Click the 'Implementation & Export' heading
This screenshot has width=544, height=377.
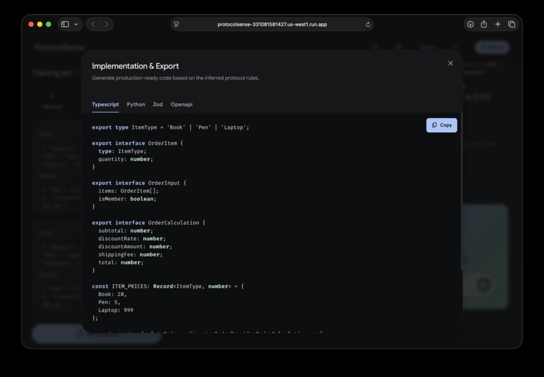[x=135, y=66]
